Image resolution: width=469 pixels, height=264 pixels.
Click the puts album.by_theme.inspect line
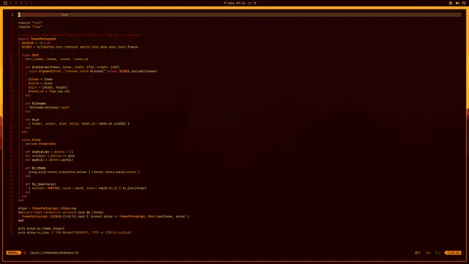(41, 228)
